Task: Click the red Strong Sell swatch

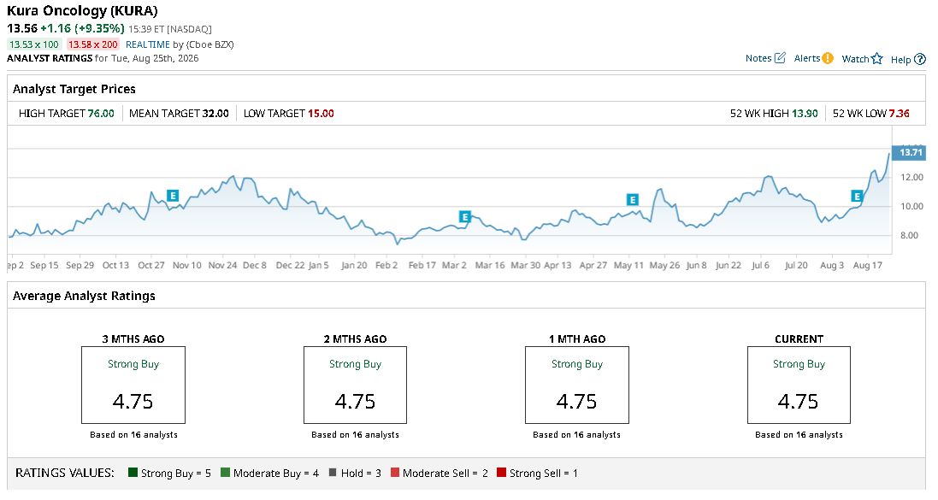Action: (x=501, y=472)
